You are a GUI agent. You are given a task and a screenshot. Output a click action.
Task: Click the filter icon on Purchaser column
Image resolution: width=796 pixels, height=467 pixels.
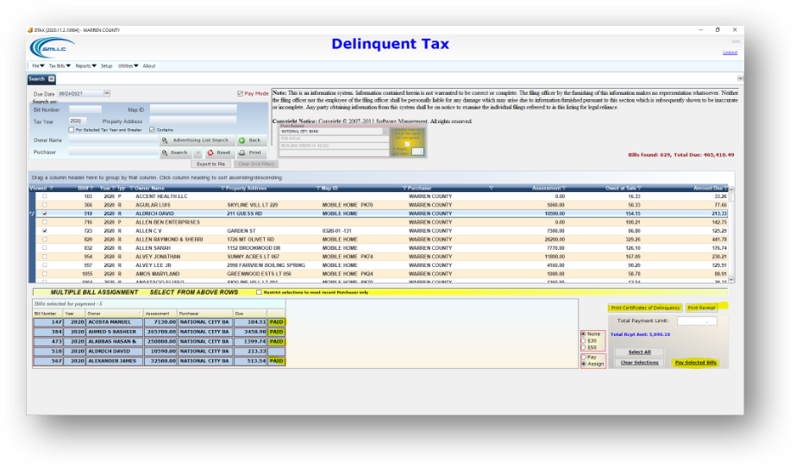click(492, 187)
